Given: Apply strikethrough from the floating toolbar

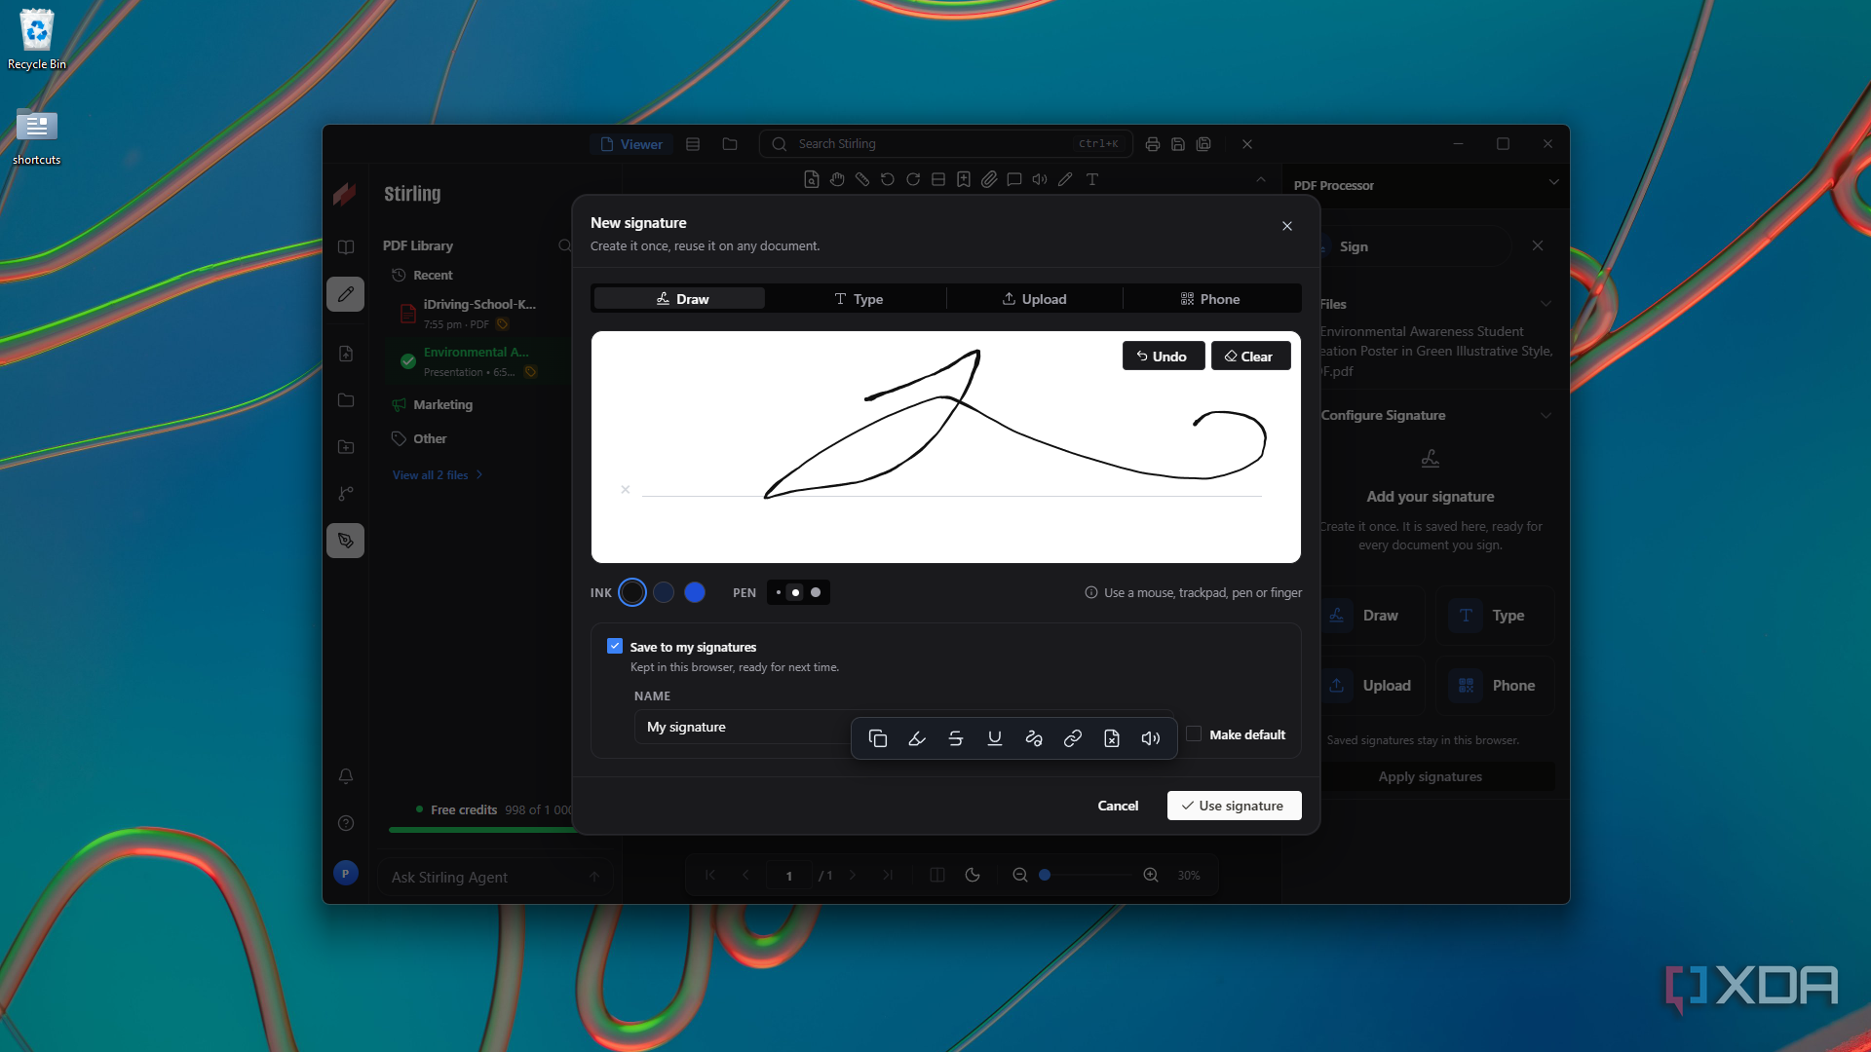Looking at the screenshot, I should (956, 738).
